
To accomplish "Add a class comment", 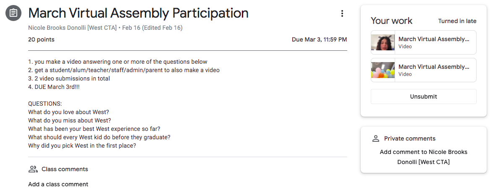I will tap(58, 184).
